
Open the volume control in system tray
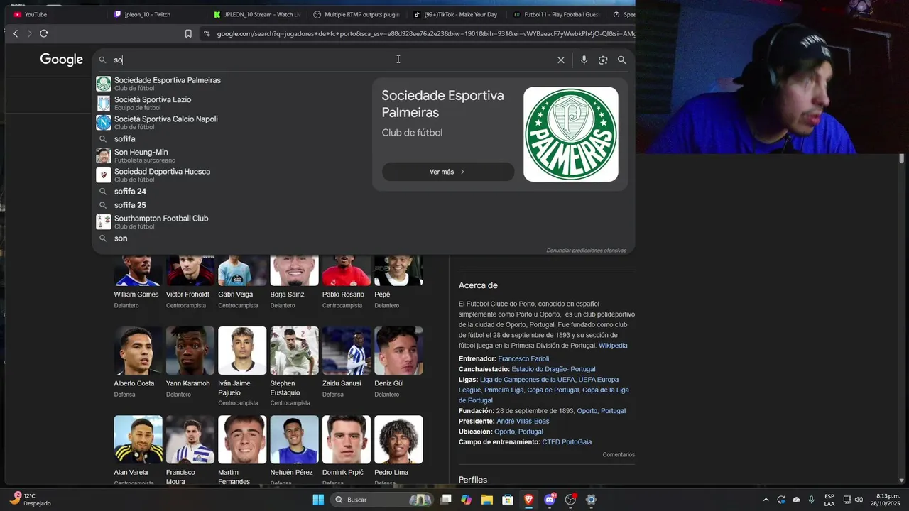[859, 500]
